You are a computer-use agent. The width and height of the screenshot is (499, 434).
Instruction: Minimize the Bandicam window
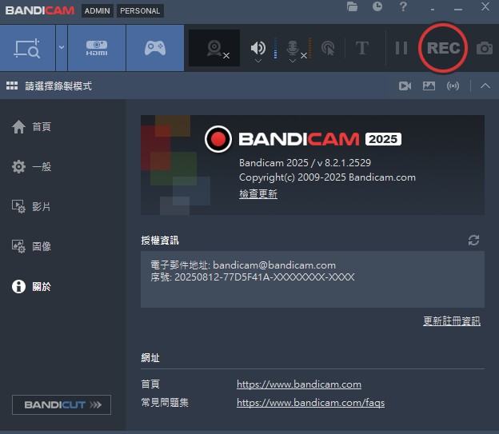click(458, 10)
